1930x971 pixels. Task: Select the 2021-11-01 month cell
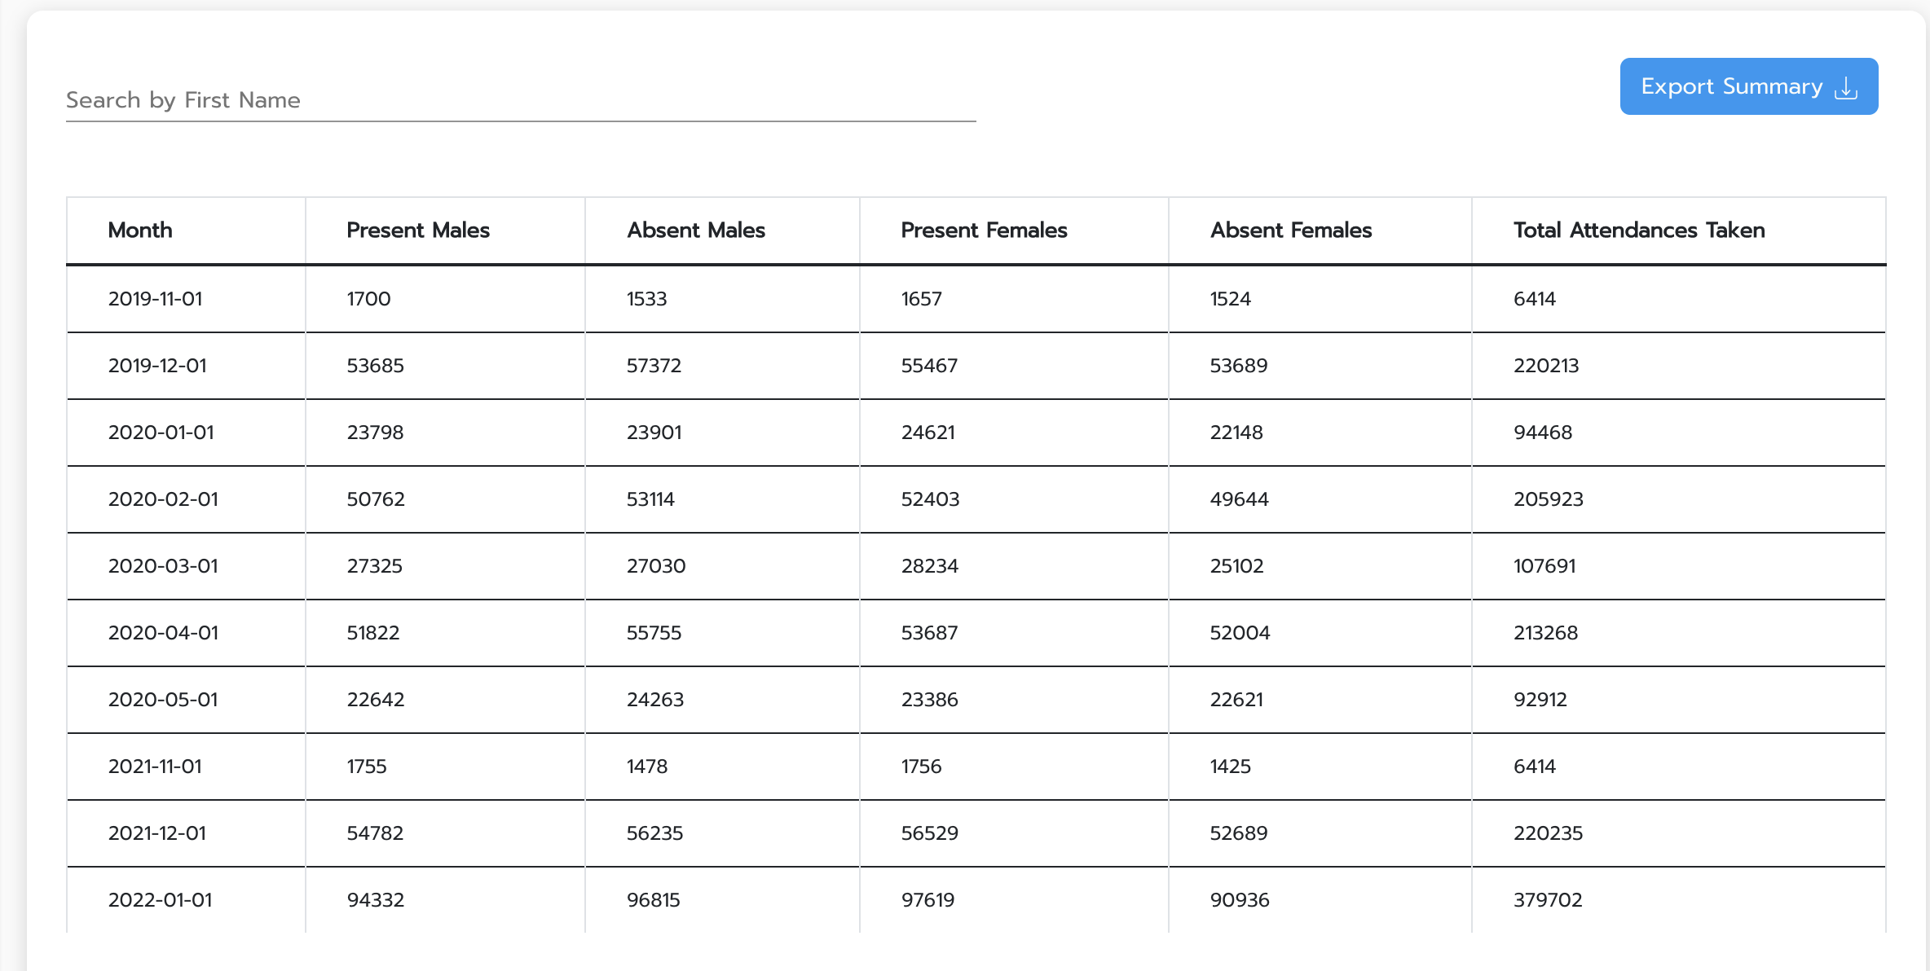(155, 767)
